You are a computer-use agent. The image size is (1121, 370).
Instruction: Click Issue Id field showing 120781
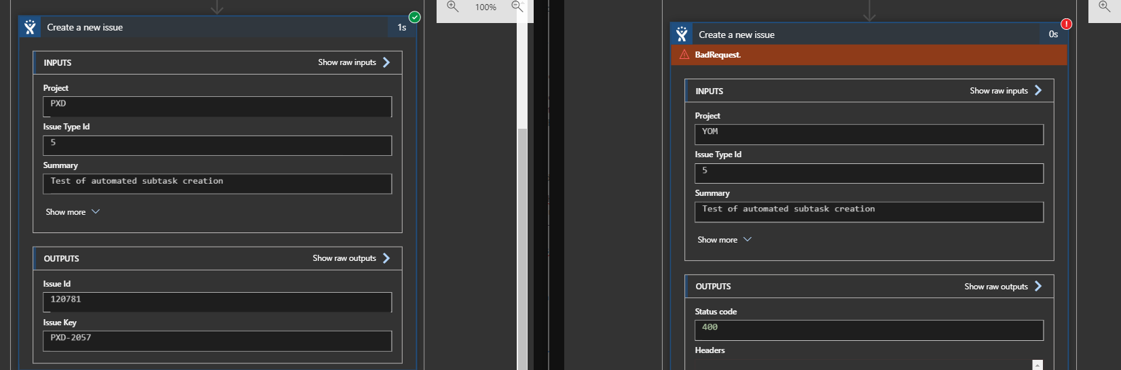(x=217, y=302)
